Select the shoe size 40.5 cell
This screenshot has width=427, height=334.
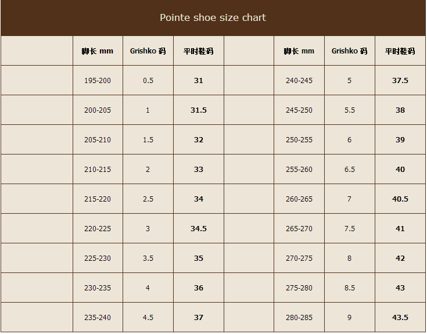[400, 199]
